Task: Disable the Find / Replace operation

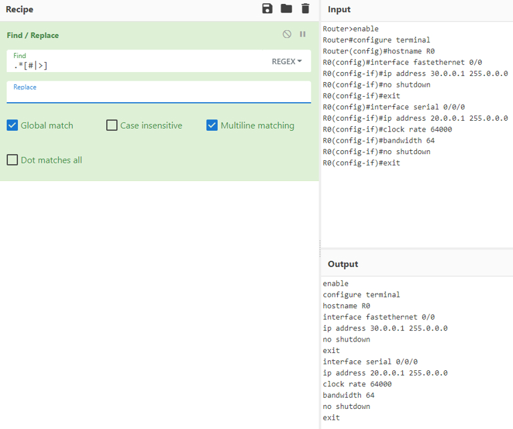Action: click(x=287, y=34)
